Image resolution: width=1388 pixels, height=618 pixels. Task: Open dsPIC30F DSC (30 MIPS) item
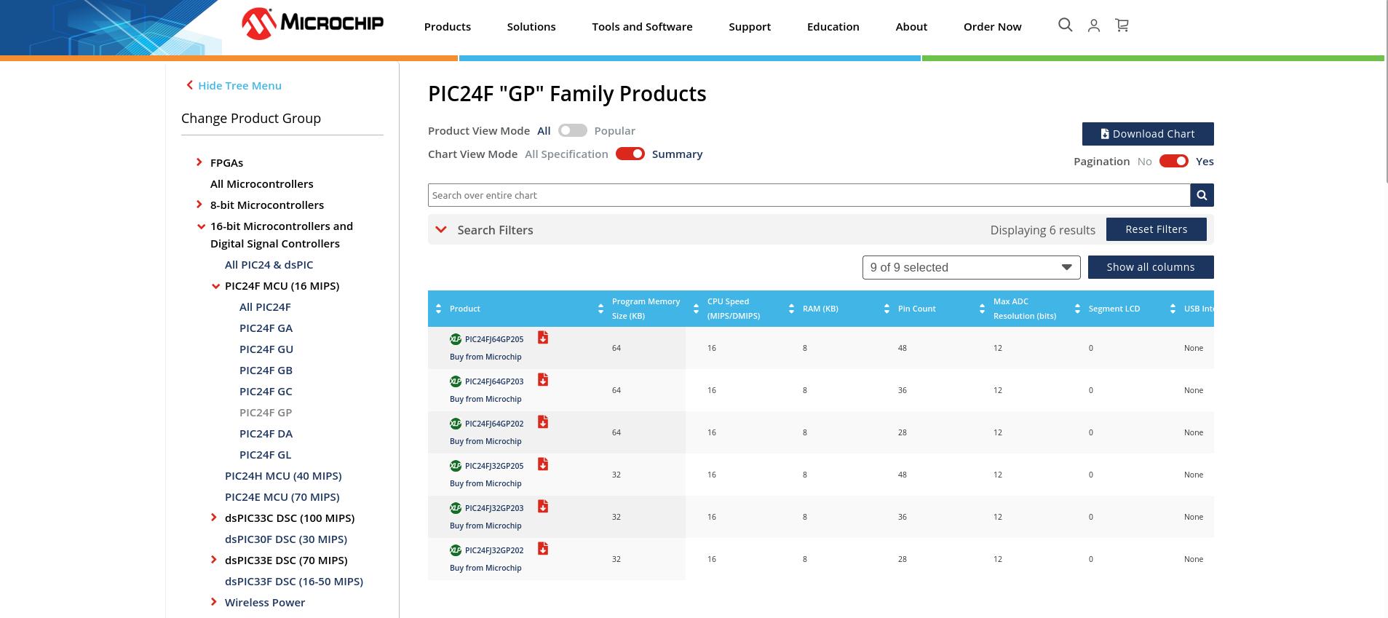point(286,539)
